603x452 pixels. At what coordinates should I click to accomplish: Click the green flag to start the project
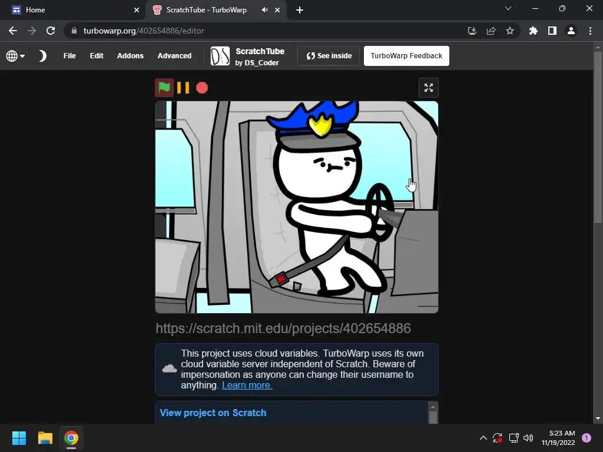click(164, 88)
